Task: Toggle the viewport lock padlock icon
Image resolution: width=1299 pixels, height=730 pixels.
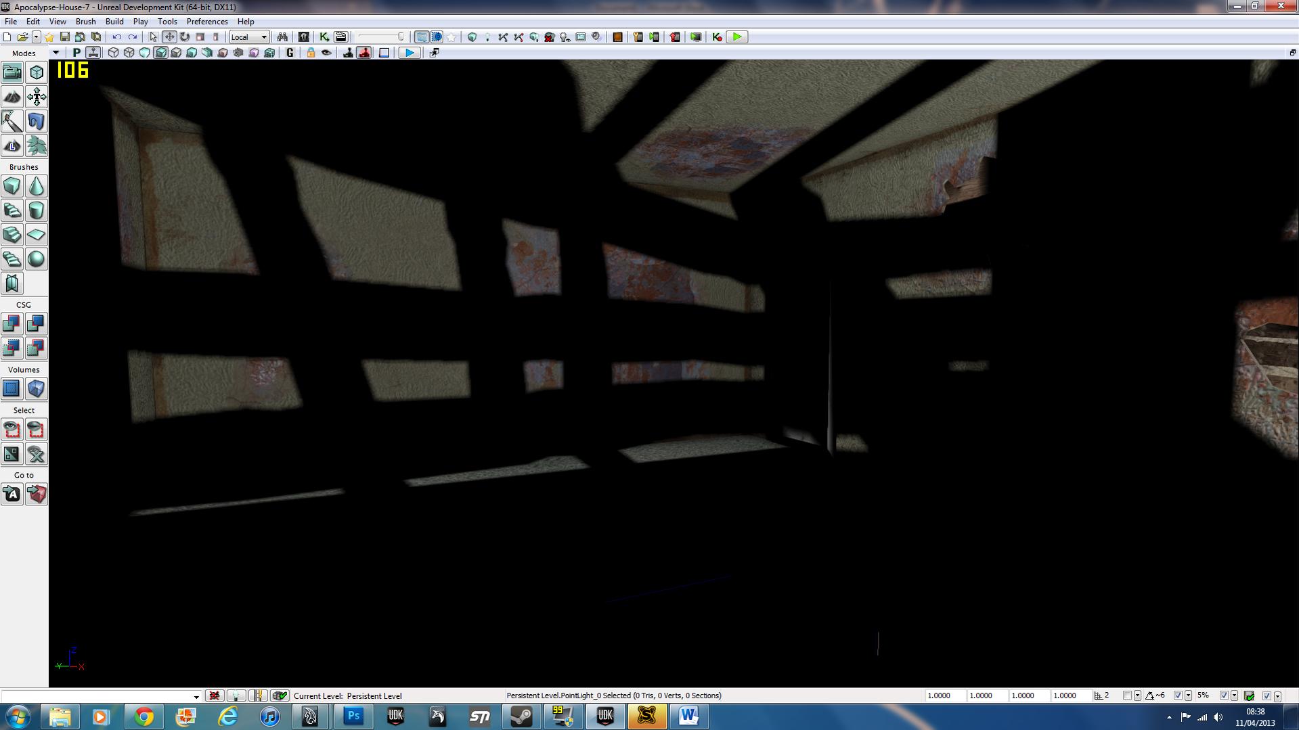Action: click(311, 53)
